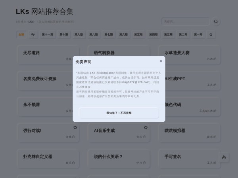238x178 pixels.
Task: Click 我知道了！不再提醒 button
Action: coord(119,113)
